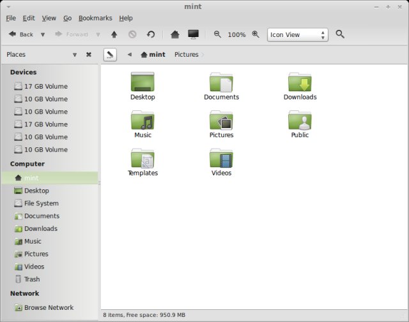Screen dimensions: 409x322
Task: Close the Places sidebar
Action: click(x=89, y=55)
